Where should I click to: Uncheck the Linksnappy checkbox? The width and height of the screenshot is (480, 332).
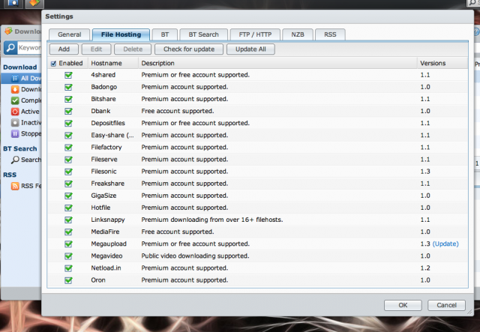[68, 220]
